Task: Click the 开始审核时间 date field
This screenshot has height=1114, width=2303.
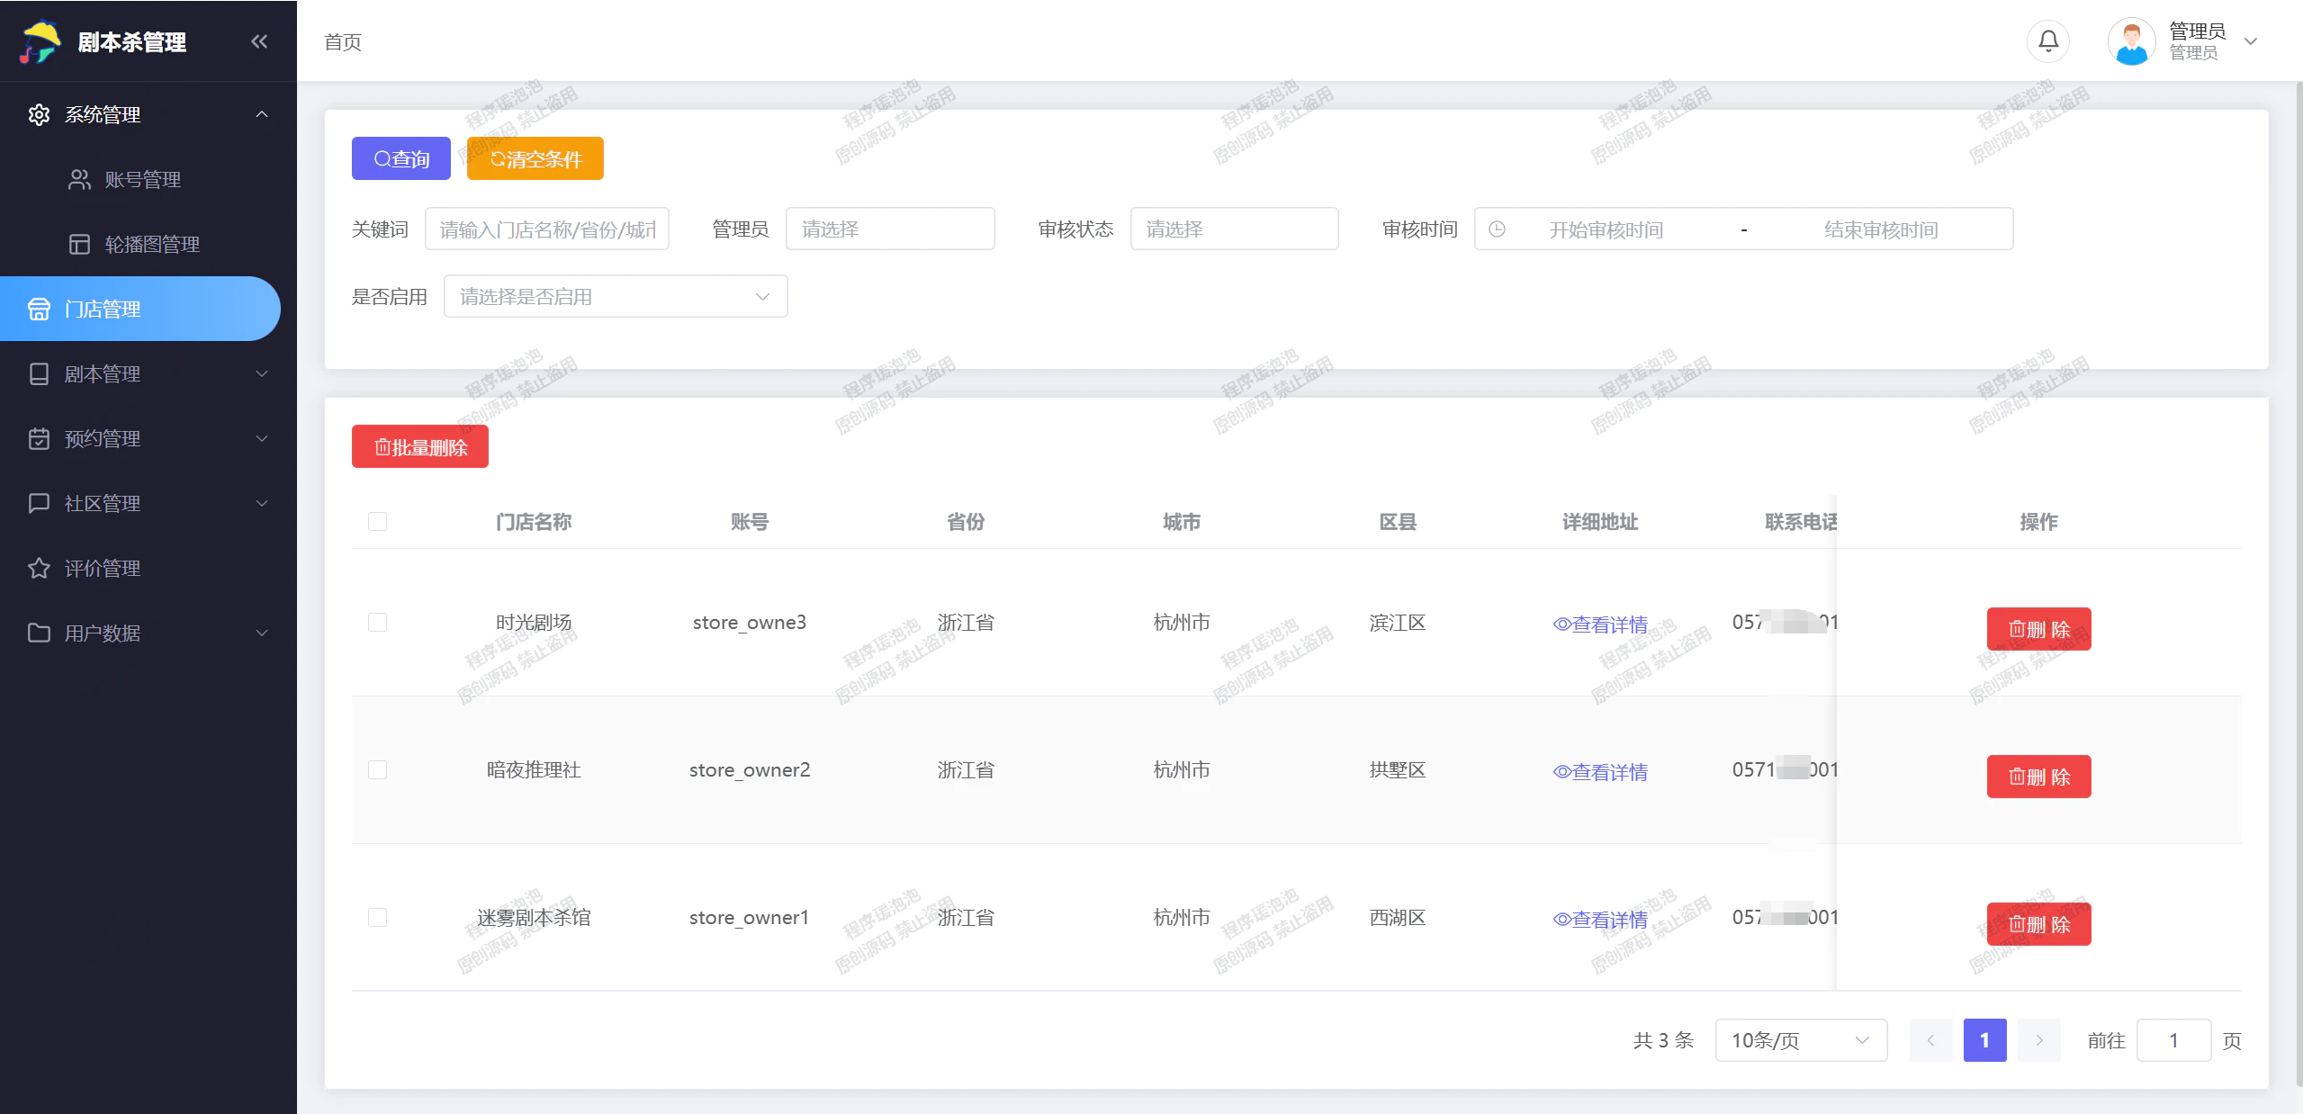Action: point(1606,229)
